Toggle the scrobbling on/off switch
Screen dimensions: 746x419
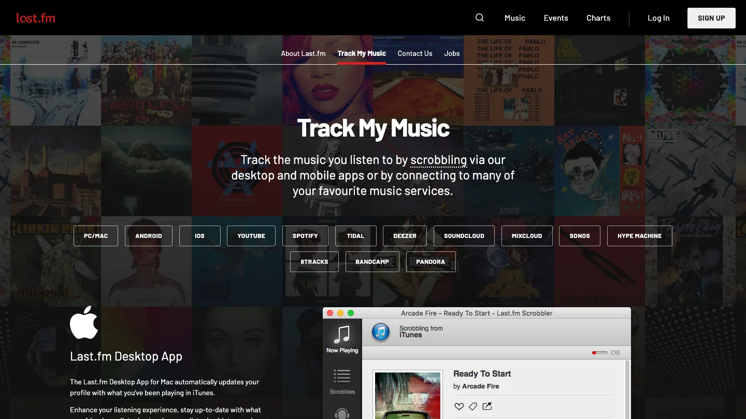(600, 353)
